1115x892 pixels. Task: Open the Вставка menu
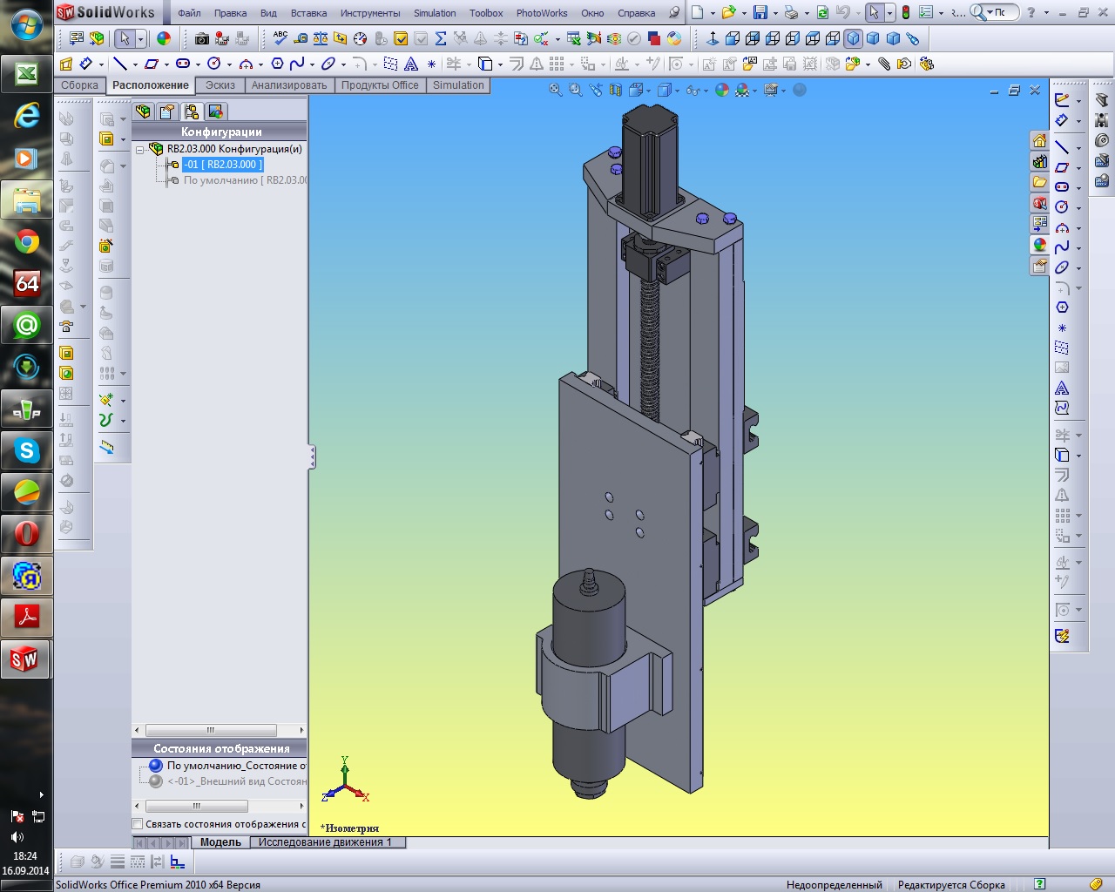(x=308, y=13)
